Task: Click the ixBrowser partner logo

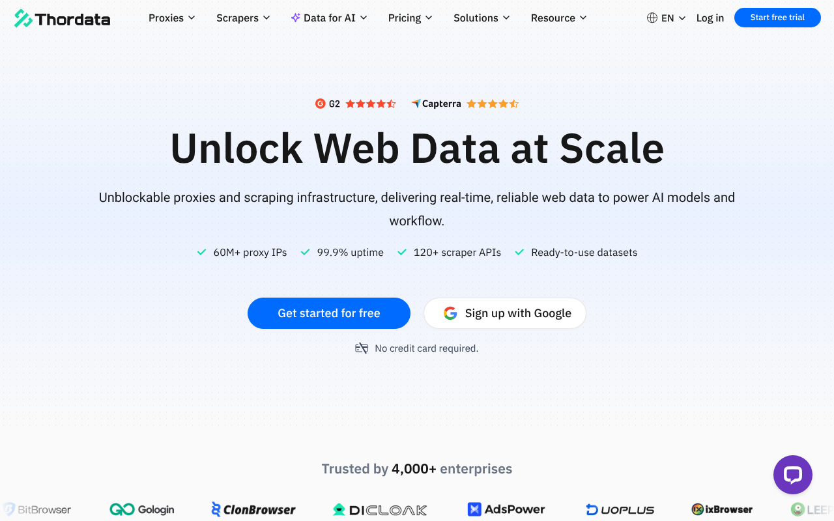Action: click(x=723, y=509)
